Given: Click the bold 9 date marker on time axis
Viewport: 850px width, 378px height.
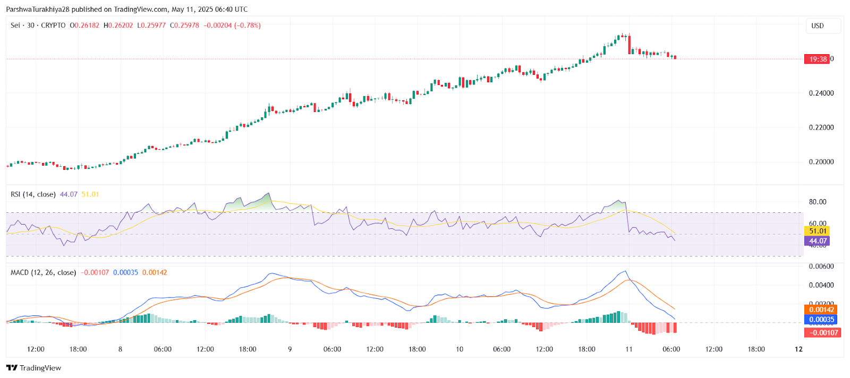Looking at the screenshot, I should 290,349.
